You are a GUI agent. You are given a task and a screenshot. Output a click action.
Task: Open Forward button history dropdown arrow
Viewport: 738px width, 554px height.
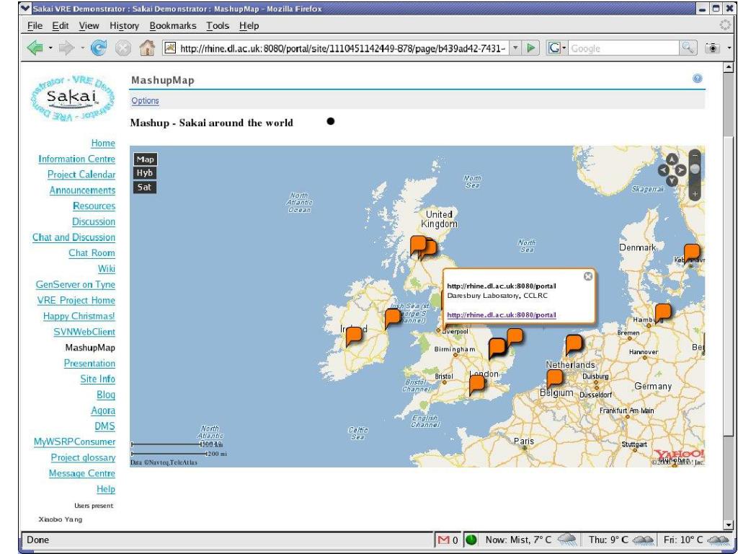point(82,48)
